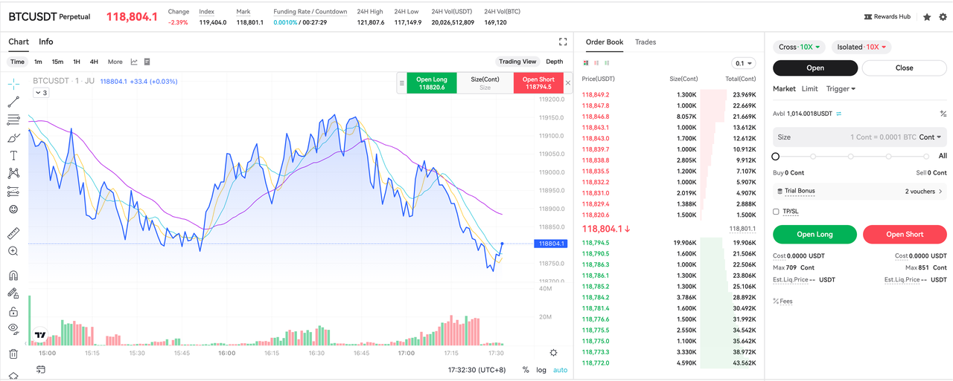Open the chart patterns tool
This screenshot has width=953, height=381.
coord(13,173)
